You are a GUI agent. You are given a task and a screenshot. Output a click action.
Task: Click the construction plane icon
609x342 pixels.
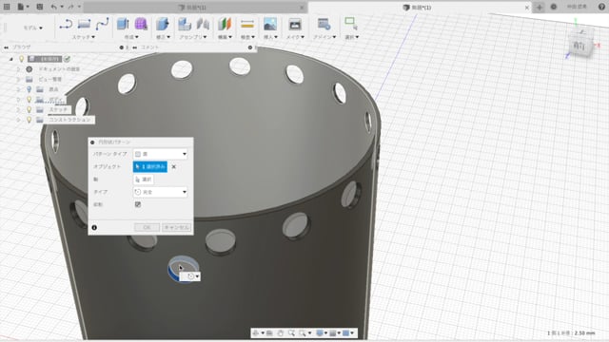225,24
